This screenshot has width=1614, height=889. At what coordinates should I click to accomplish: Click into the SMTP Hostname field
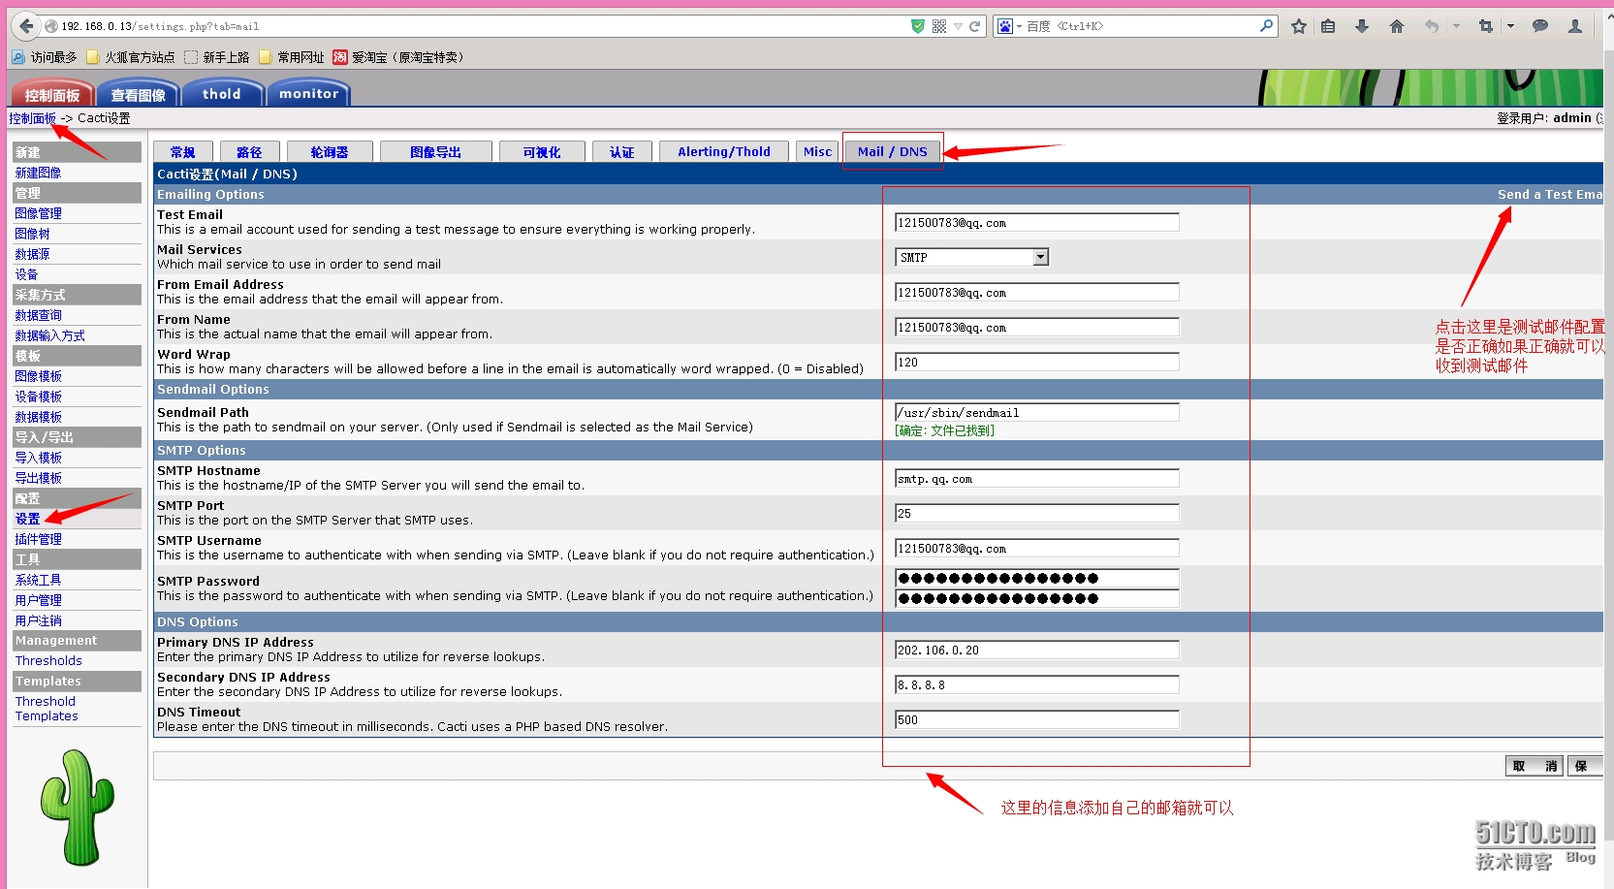point(1036,478)
